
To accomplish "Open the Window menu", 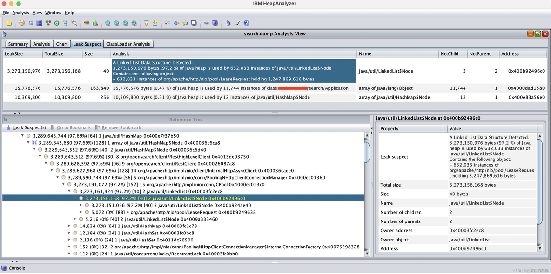I will [53, 13].
